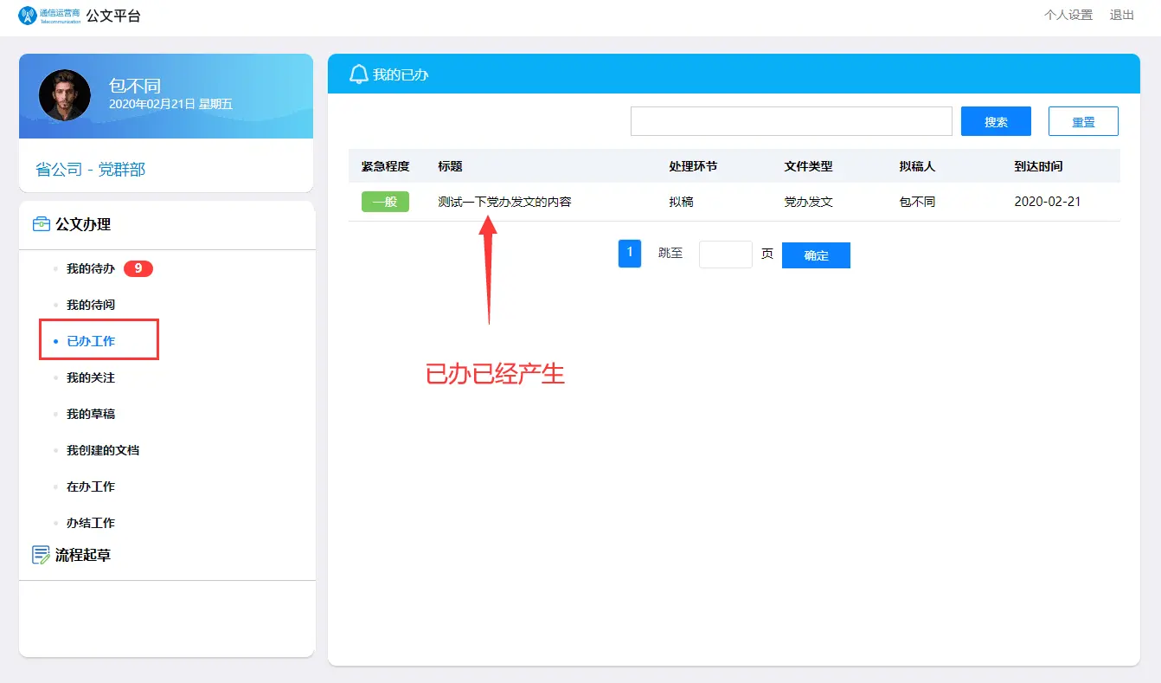
Task: Click the 拟稿 cell in the row
Action: pos(681,202)
